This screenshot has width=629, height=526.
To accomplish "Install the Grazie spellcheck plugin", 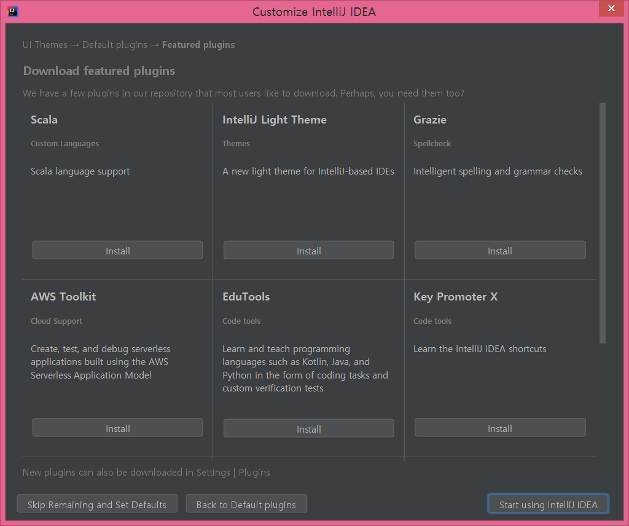I will tap(500, 250).
